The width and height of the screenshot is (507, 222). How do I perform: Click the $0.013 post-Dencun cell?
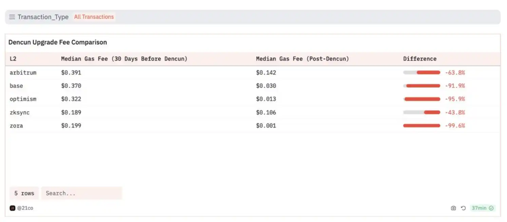point(266,99)
